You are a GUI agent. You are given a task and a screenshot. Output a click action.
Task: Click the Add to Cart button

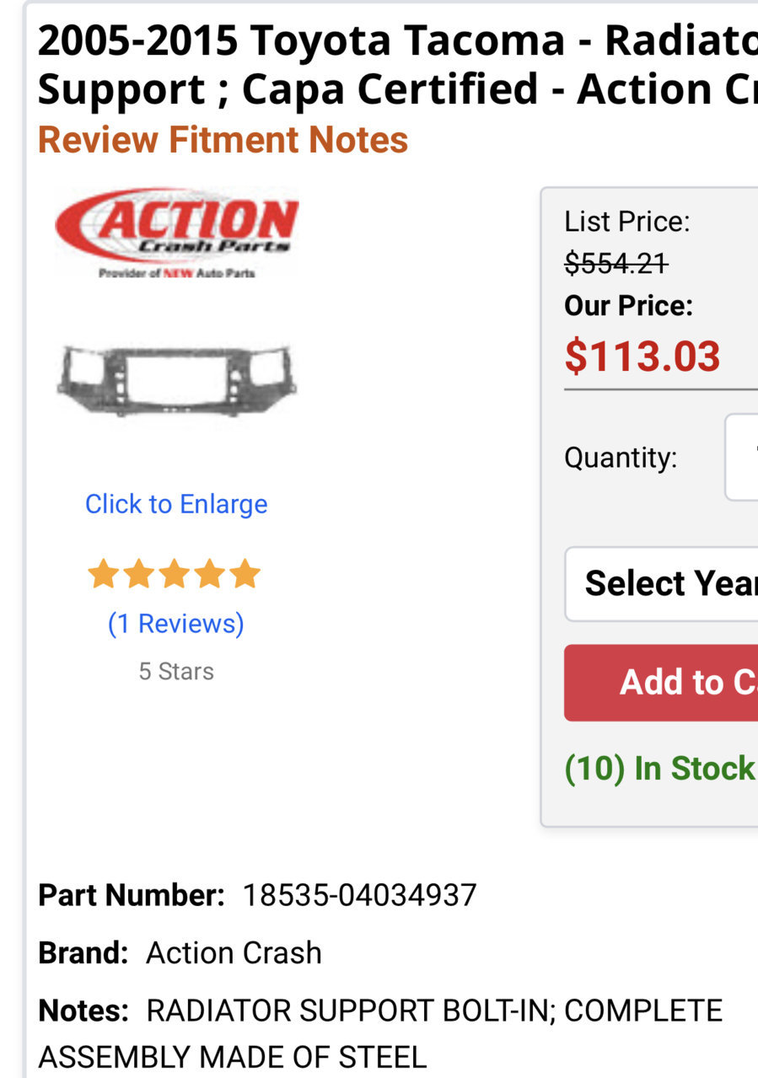pyautogui.click(x=661, y=683)
